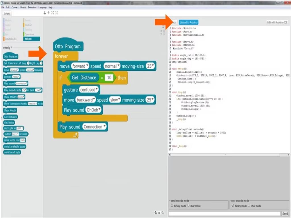Open the Extensions menu

click(x=33, y=7)
